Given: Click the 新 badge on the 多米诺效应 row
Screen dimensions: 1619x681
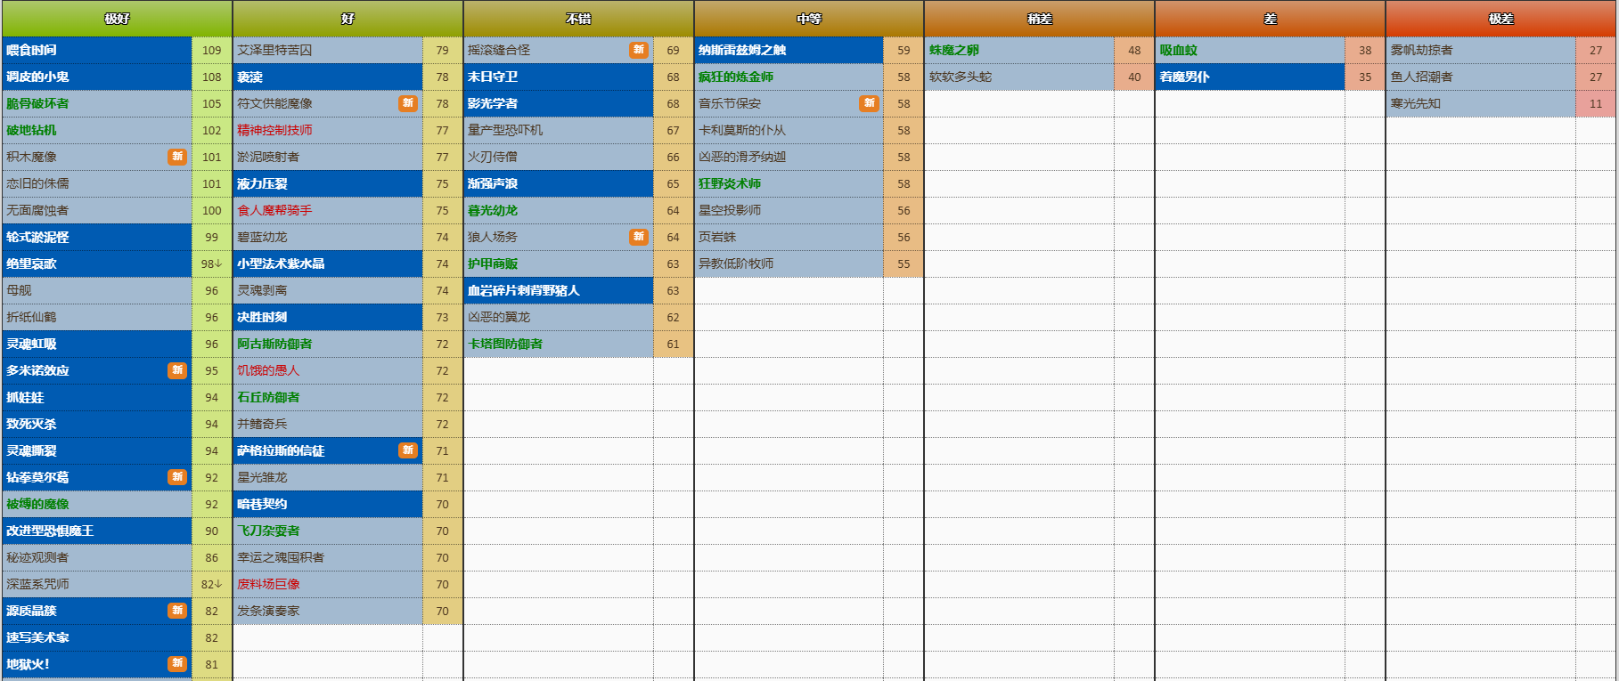Looking at the screenshot, I should (x=177, y=370).
